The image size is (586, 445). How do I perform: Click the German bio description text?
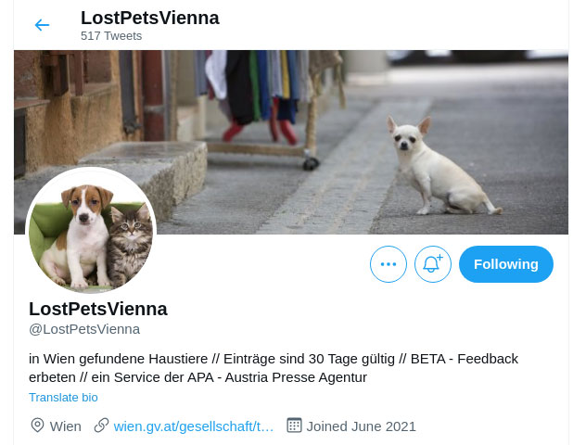tap(274, 368)
